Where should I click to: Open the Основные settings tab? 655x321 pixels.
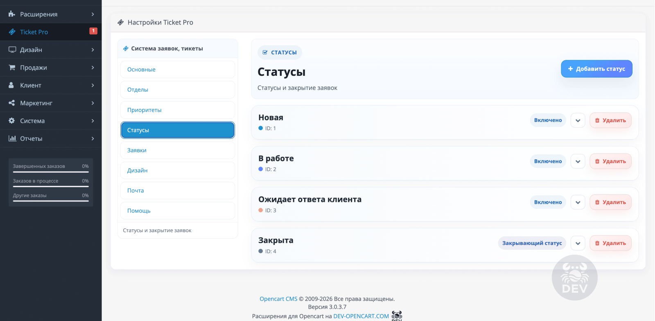178,70
